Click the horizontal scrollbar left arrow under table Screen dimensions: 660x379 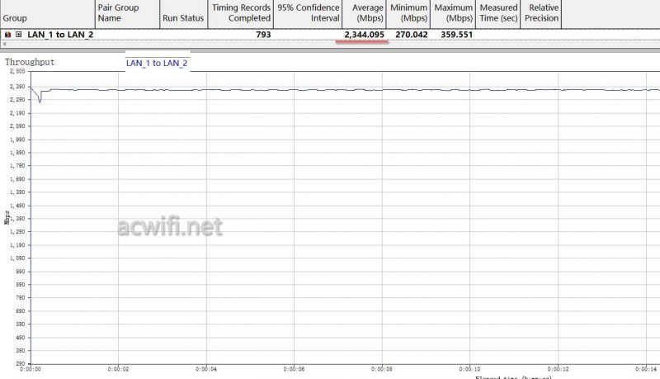tap(5, 44)
